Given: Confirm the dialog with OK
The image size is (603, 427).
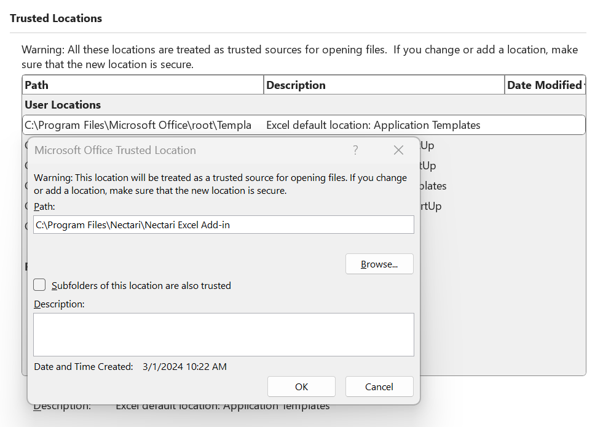Looking at the screenshot, I should click(x=301, y=387).
